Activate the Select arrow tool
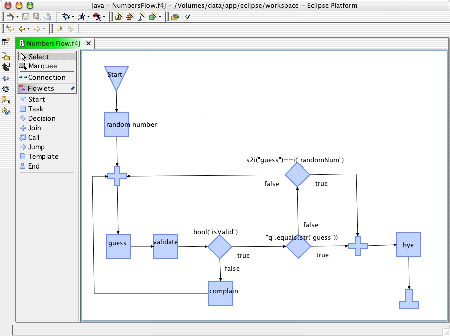450x336 pixels. click(38, 57)
